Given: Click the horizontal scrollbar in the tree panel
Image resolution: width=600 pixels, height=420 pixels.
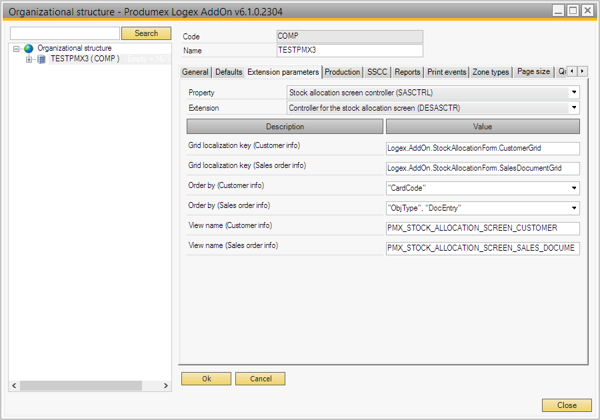Looking at the screenshot, I should [80, 386].
